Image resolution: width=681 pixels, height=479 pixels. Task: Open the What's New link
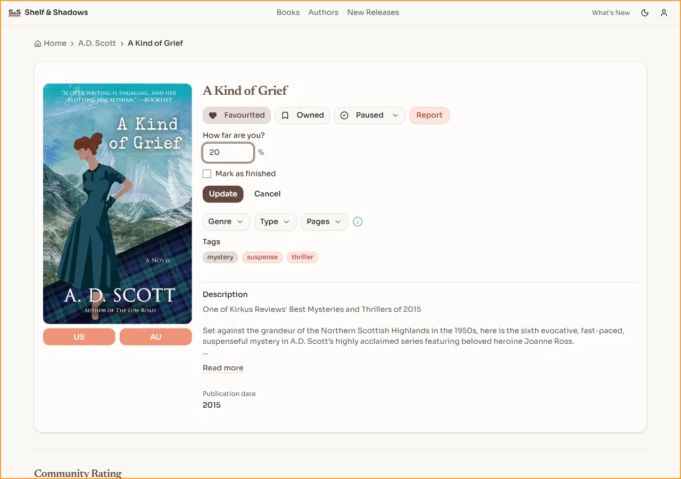click(611, 13)
